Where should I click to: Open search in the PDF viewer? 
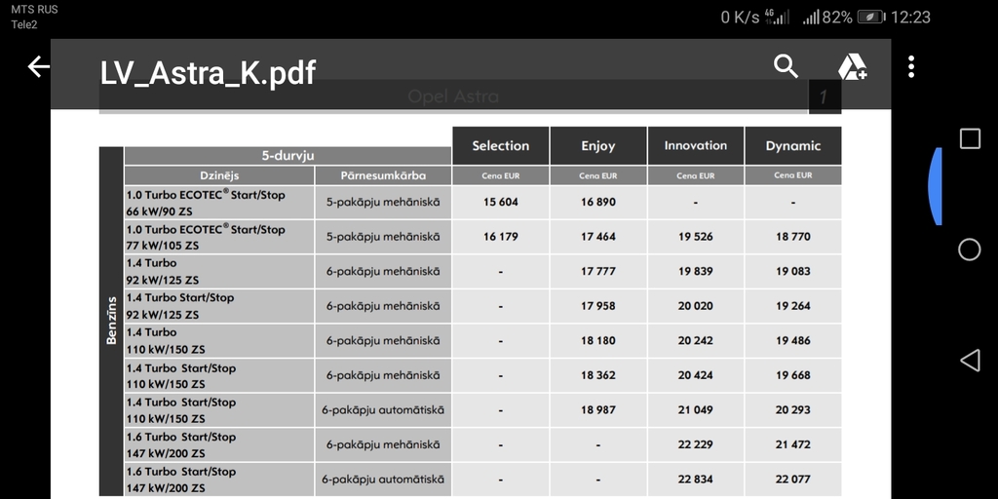tap(786, 66)
